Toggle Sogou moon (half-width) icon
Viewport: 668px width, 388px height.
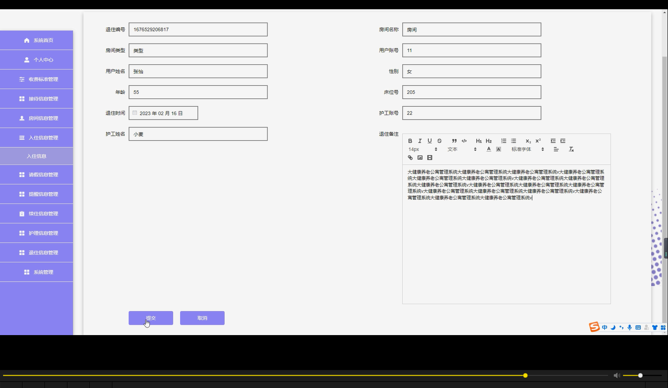pos(613,327)
